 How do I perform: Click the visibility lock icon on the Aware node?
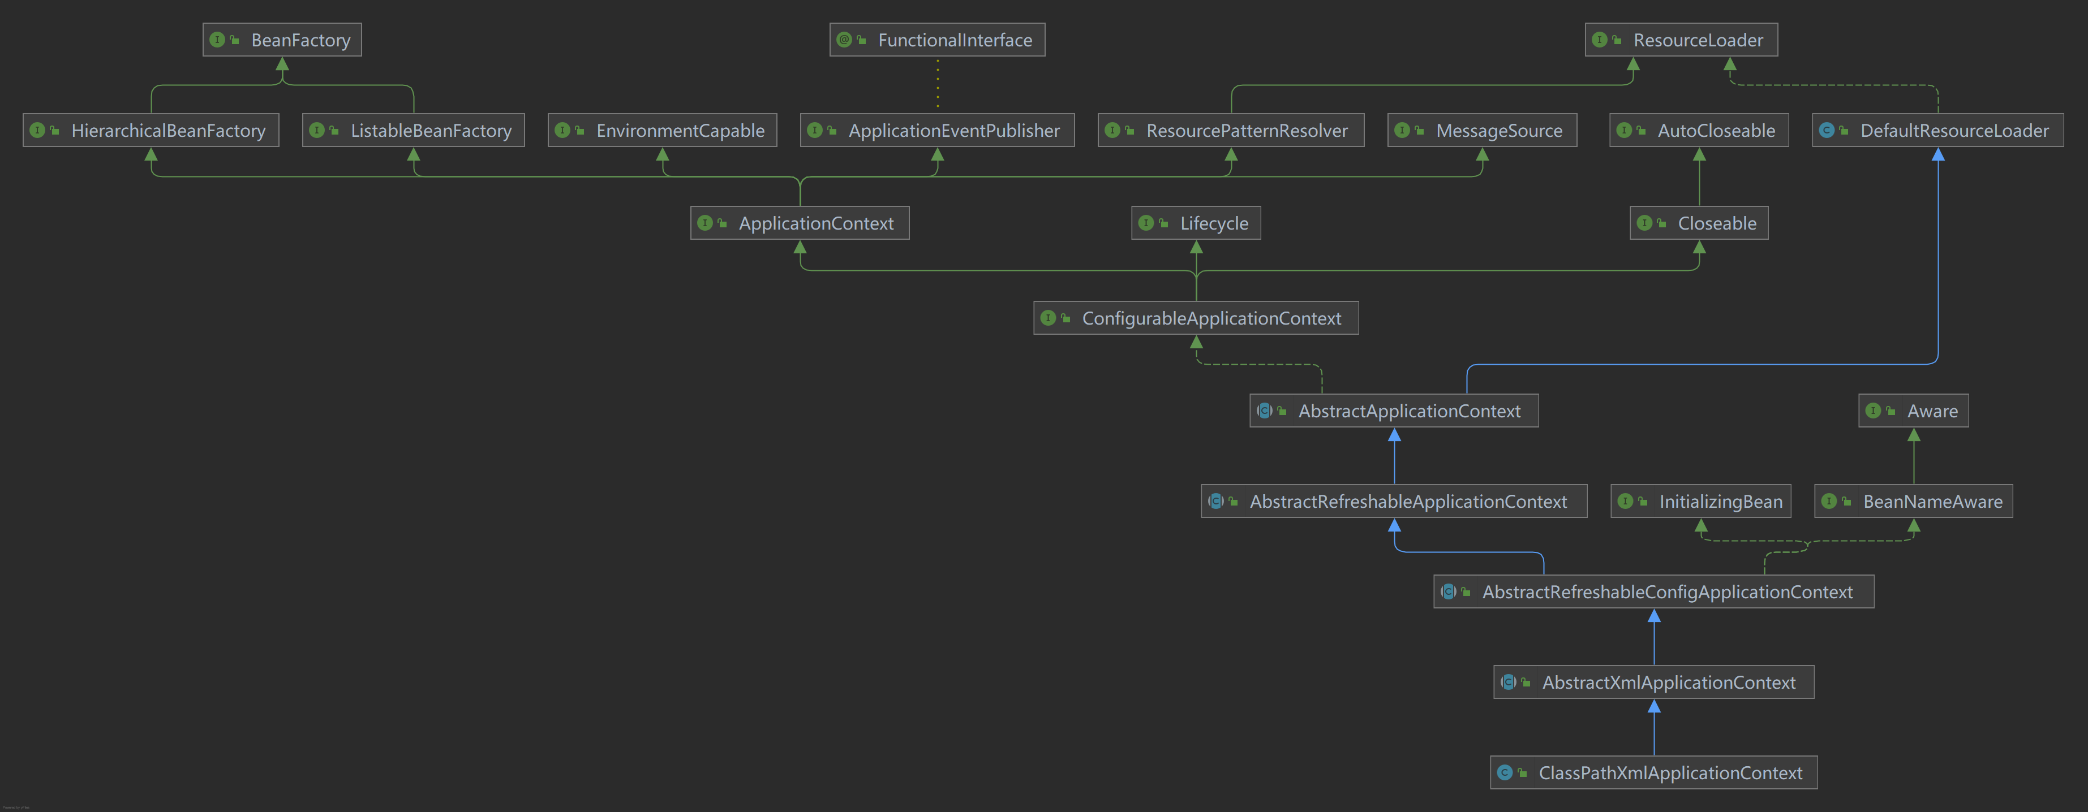1890,411
